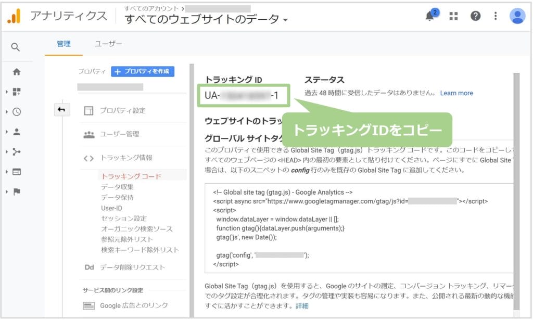Click the search magnifier icon in sidebar
This screenshot has width=533, height=320.
[x=15, y=47]
